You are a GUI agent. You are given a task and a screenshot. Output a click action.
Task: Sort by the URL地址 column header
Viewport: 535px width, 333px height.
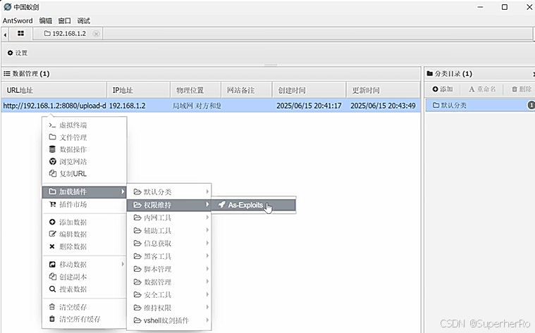click(x=54, y=90)
